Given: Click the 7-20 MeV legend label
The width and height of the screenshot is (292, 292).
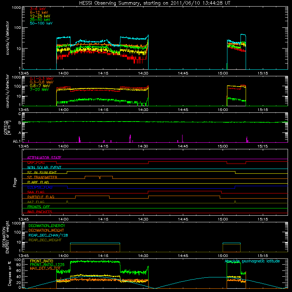Looking at the screenshot, I should click(39, 89).
